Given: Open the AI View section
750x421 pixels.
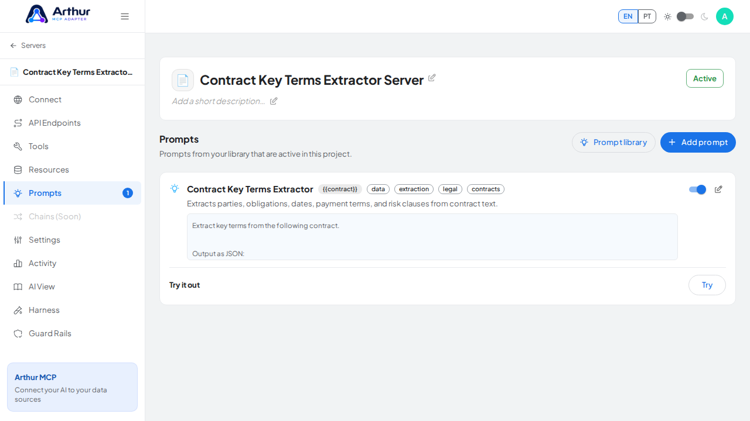Looking at the screenshot, I should 72,287.
